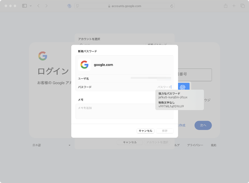249x183 pixels.
Task: Open the 日本語 language dropdown
Action: (52, 145)
